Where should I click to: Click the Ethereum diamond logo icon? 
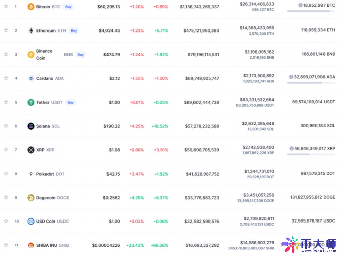(x=31, y=30)
